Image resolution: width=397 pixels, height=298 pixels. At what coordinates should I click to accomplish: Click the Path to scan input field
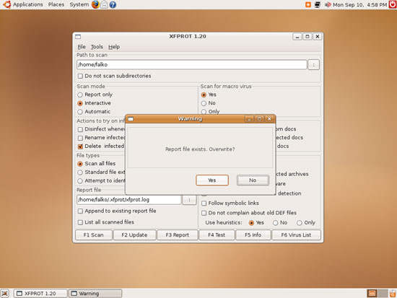[x=192, y=64]
